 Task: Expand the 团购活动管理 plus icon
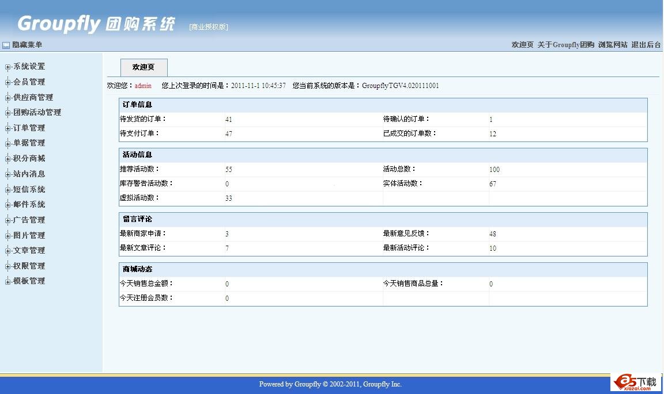click(8, 113)
